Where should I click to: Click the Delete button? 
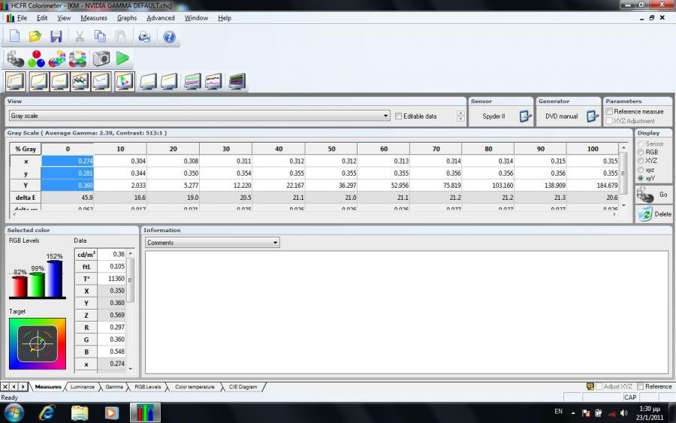pyautogui.click(x=653, y=214)
